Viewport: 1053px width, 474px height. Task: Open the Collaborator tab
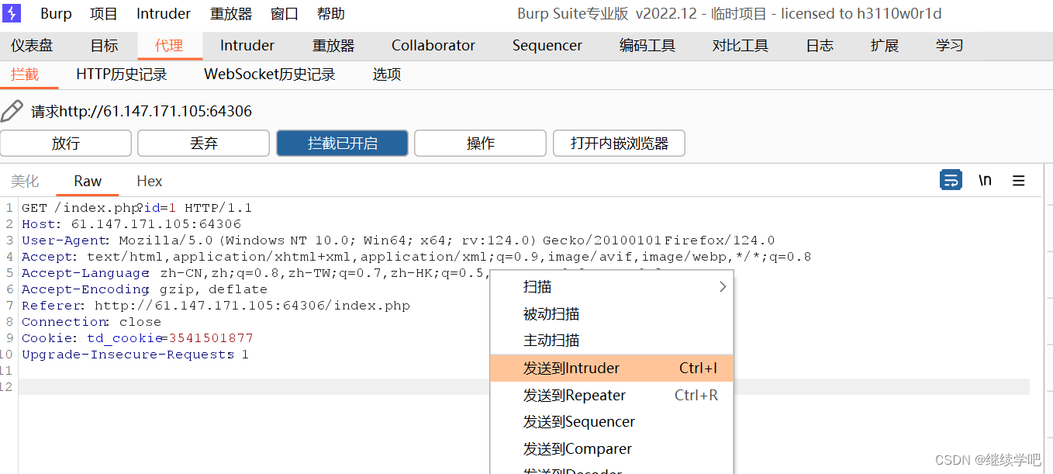point(433,46)
